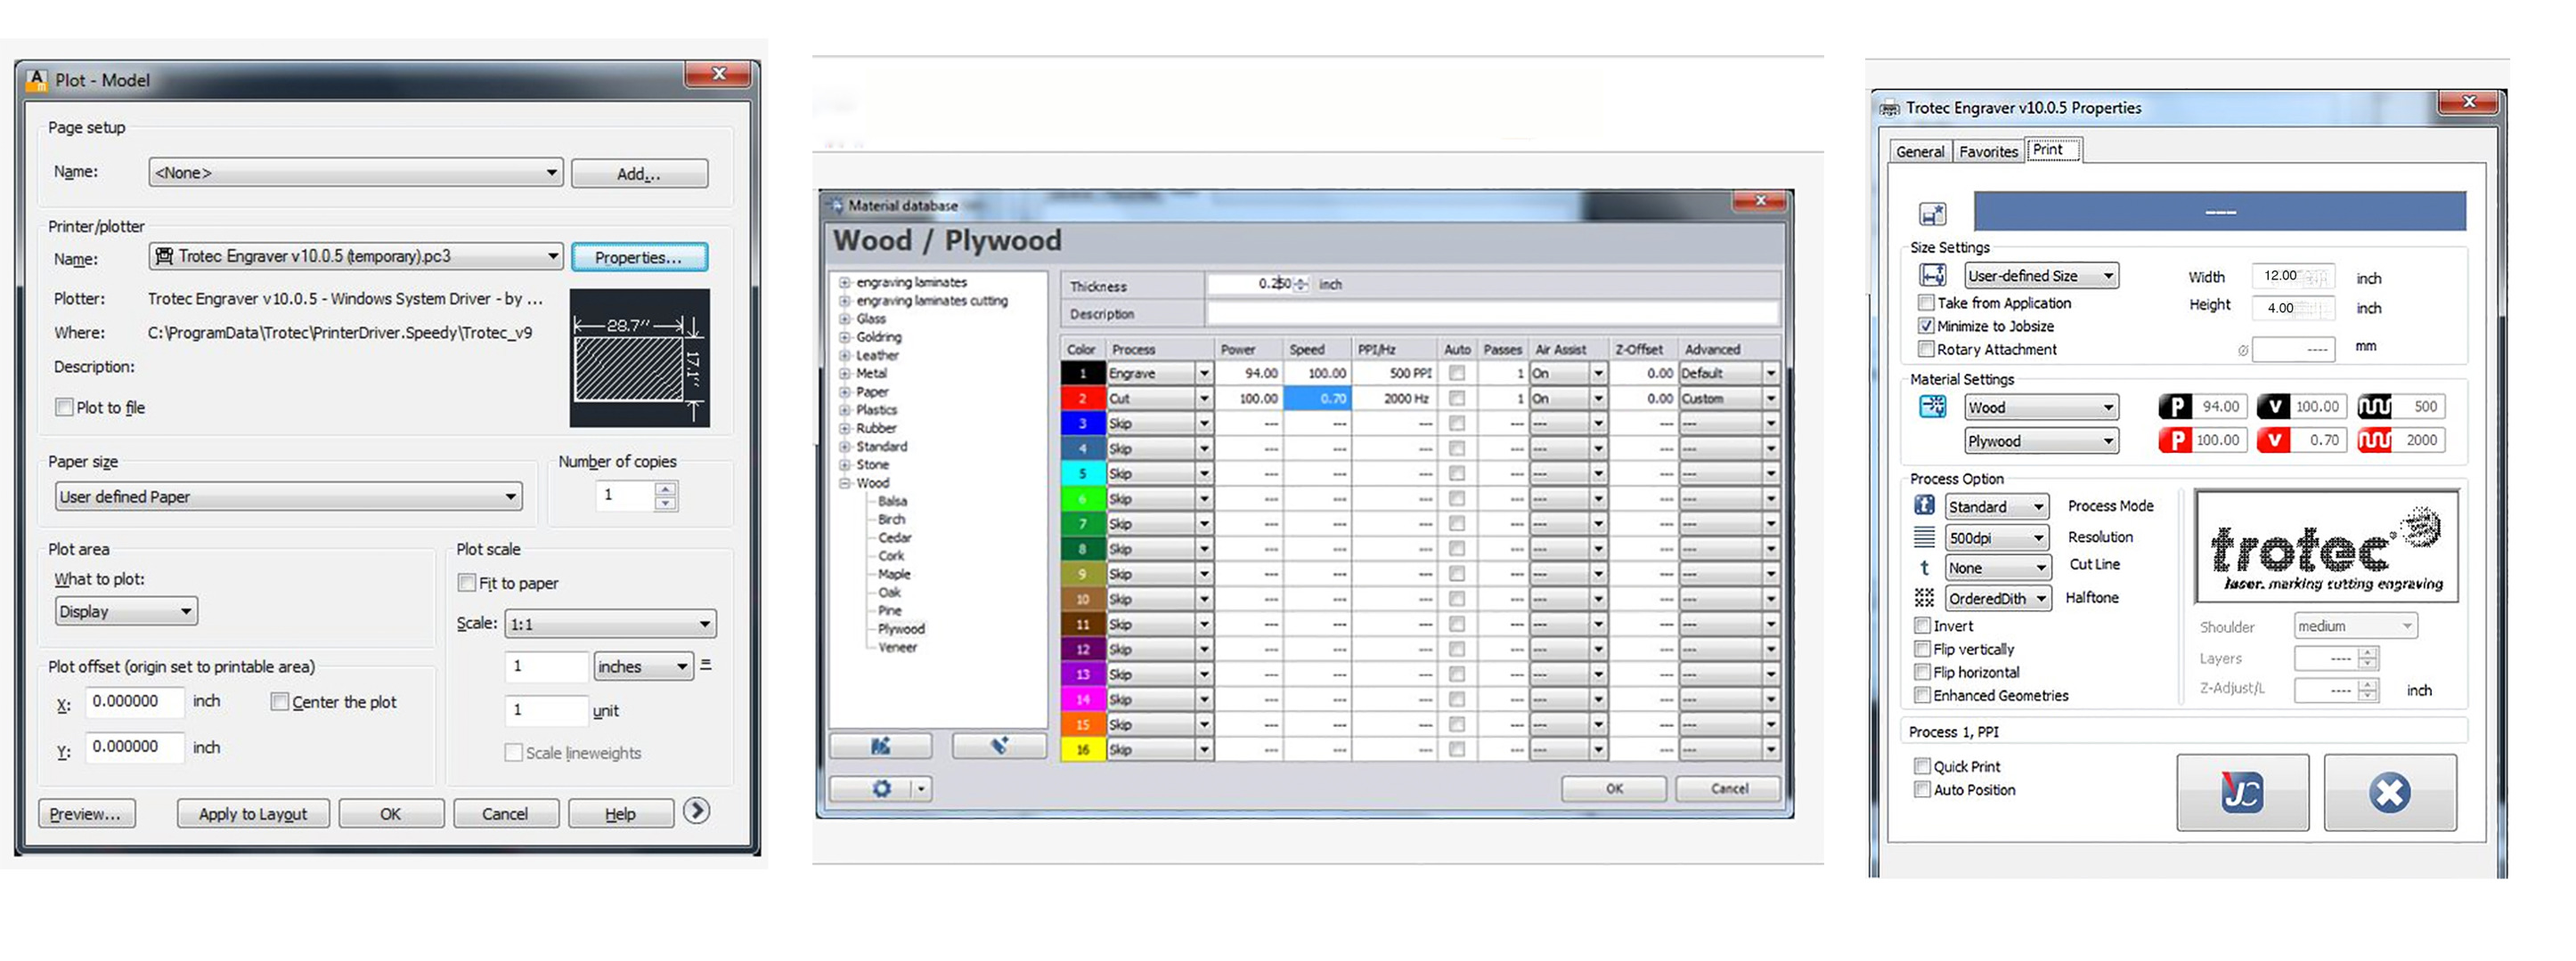This screenshot has height=961, width=2576.
Task: Click red V velocity icon showing 0.70
Action: pos(2273,440)
